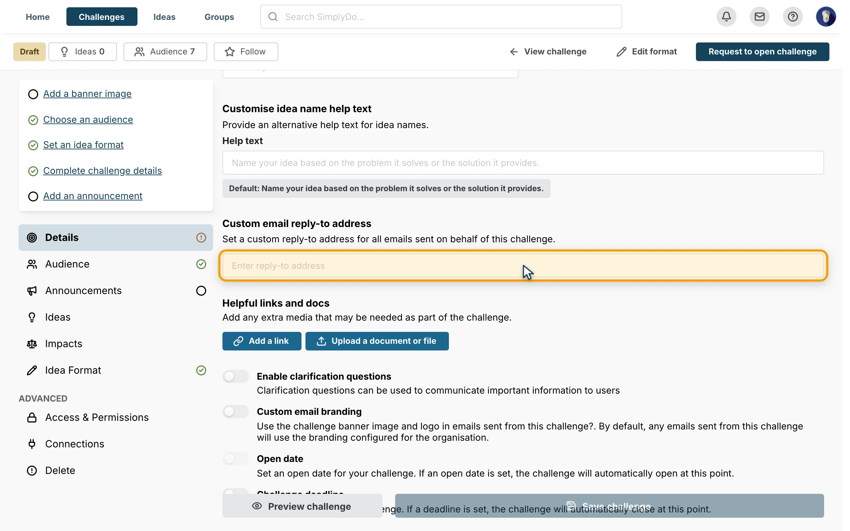Click the search magnifier icon
This screenshot has width=850, height=531.
(273, 17)
